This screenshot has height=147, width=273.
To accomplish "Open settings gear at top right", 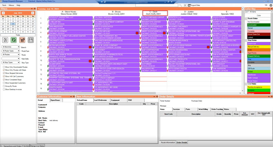I will click(271, 5).
